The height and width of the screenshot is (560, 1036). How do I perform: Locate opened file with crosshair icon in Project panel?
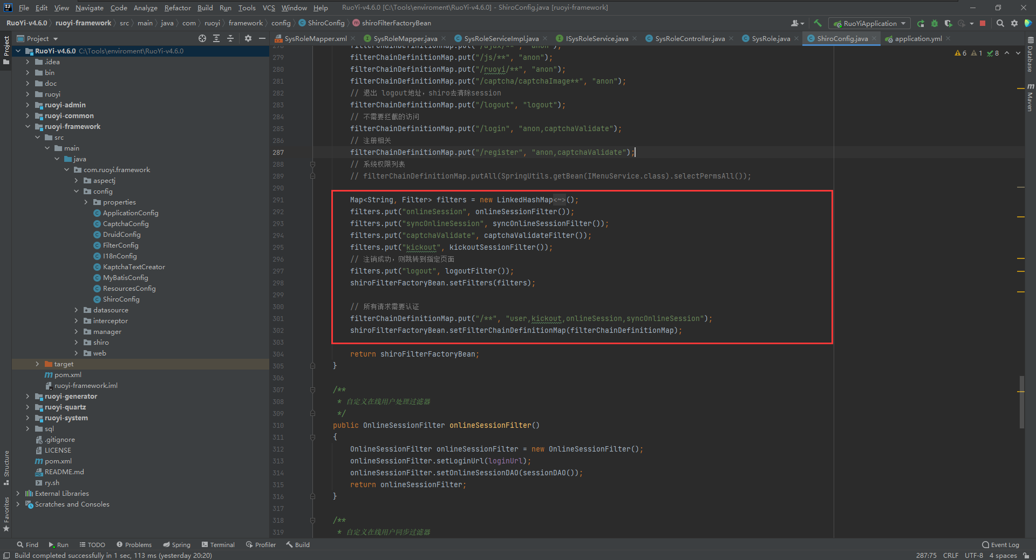[202, 38]
